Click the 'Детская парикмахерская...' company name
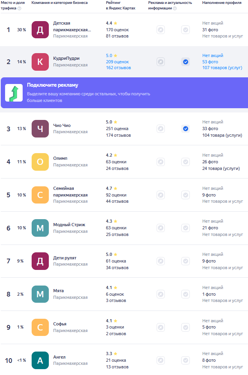The image size is (248, 375). click(x=72, y=27)
